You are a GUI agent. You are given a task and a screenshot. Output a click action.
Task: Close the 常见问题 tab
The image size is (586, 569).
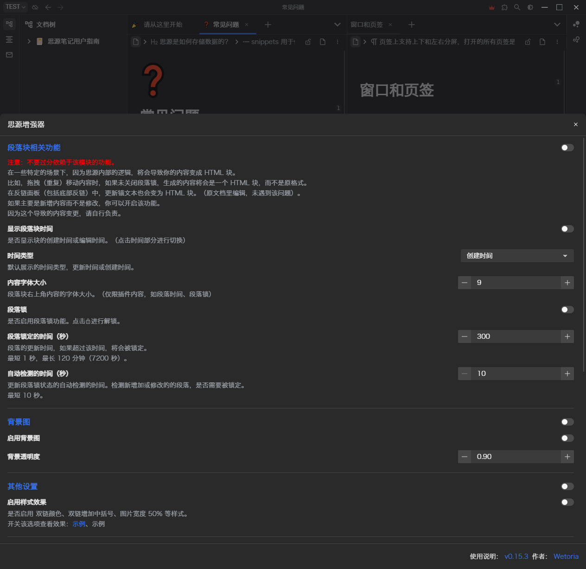247,25
